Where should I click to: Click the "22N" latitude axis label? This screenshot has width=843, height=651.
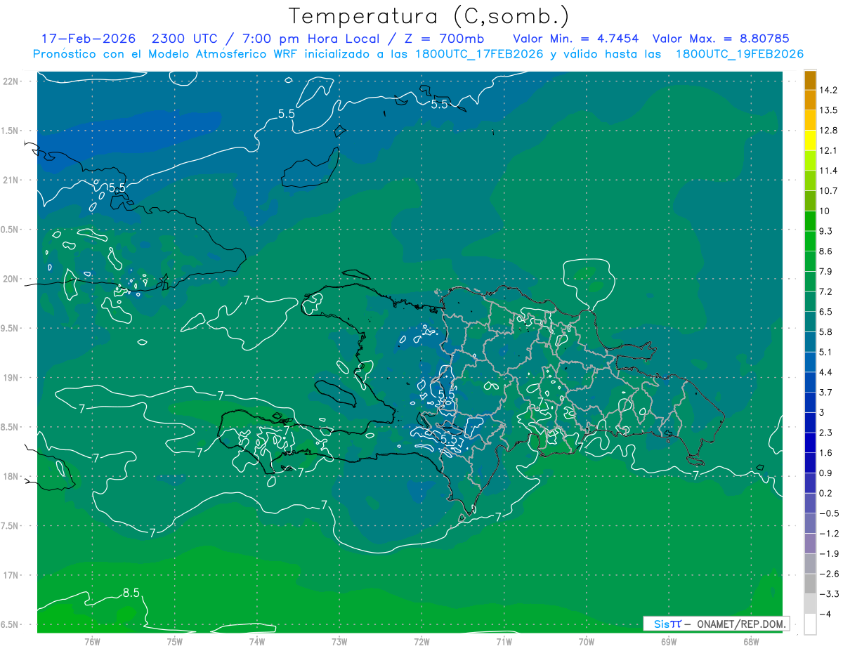tap(12, 81)
